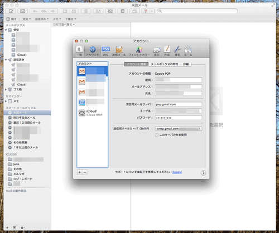Click the help question mark button
The image size is (279, 233).
pos(203,173)
